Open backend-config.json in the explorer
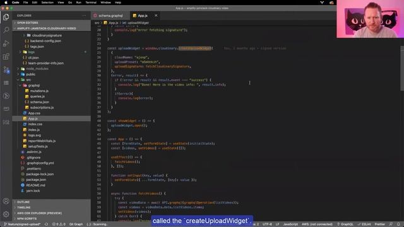The height and width of the screenshot is (227, 404). click(x=45, y=41)
